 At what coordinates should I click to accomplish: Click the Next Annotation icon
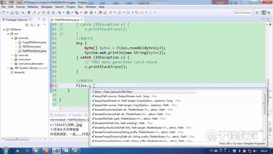[119, 12]
